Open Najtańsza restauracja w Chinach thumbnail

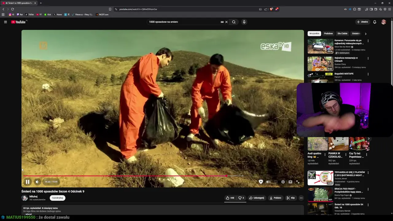(x=320, y=64)
